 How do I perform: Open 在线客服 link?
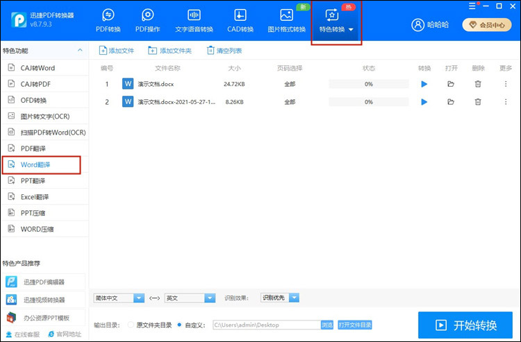click(x=23, y=334)
